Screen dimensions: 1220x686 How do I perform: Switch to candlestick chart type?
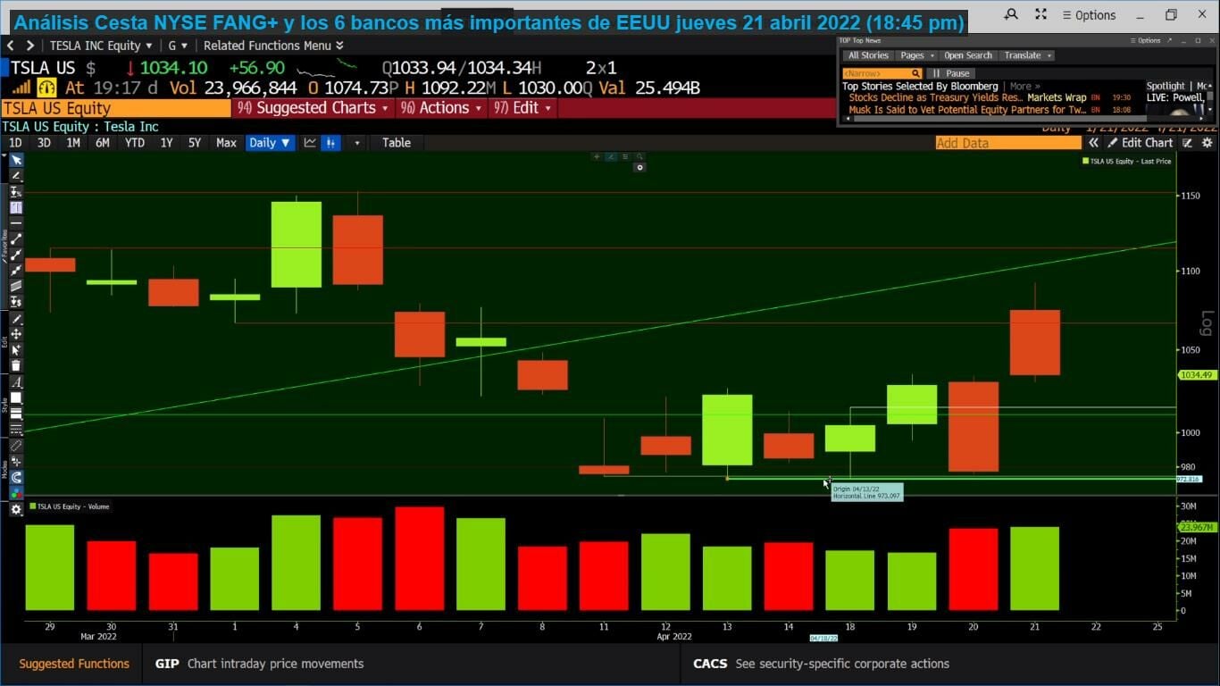point(330,143)
